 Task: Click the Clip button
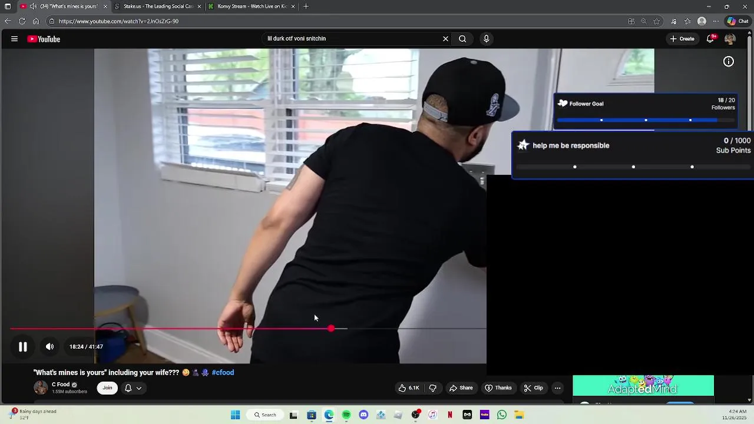click(533, 387)
